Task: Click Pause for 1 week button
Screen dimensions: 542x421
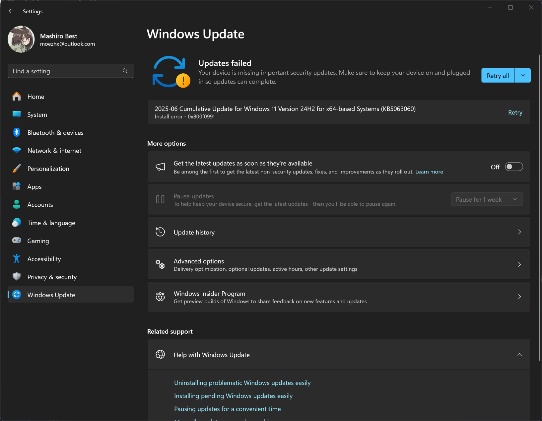Action: pos(479,199)
